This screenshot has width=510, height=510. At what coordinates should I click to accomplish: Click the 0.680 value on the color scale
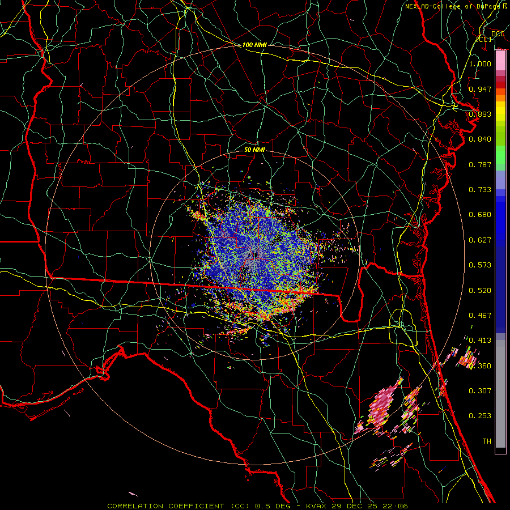pos(480,214)
